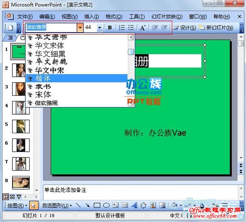
Task: Select slide 8 thumbnail
Action: pos(21,183)
